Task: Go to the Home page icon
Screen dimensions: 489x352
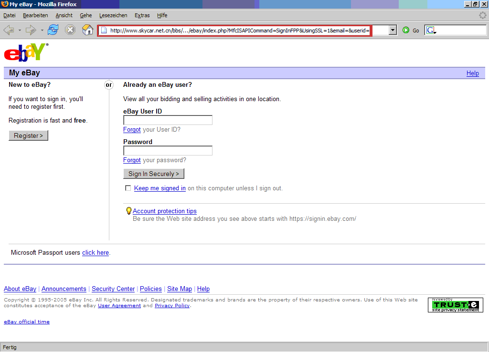Action: coord(88,30)
